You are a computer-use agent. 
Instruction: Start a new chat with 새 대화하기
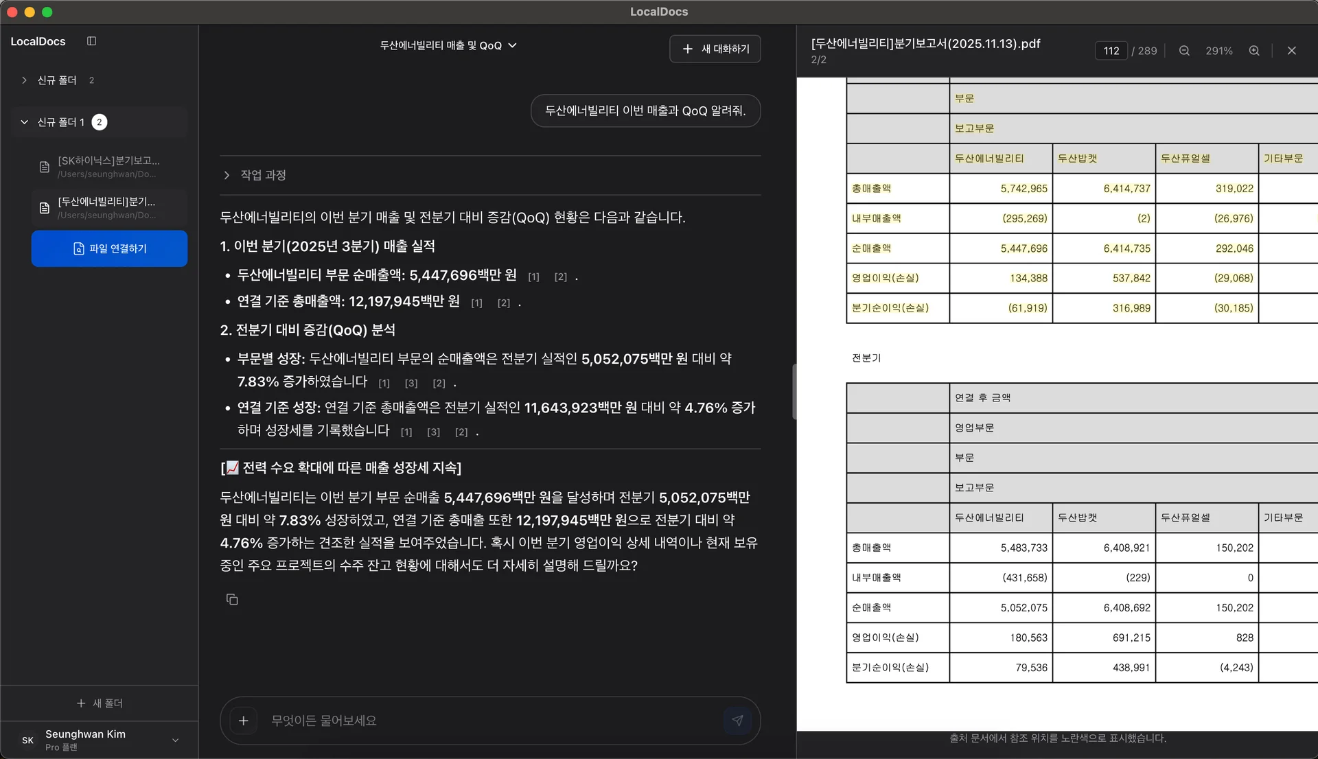point(715,48)
